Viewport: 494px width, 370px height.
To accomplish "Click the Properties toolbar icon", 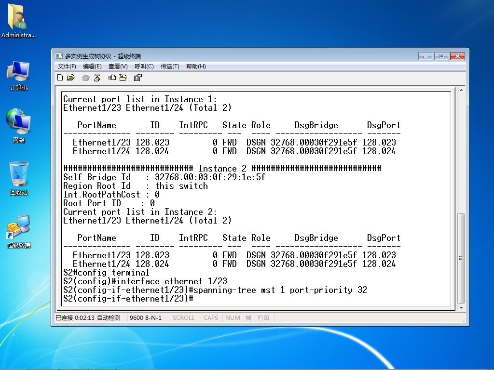I will pyautogui.click(x=137, y=78).
